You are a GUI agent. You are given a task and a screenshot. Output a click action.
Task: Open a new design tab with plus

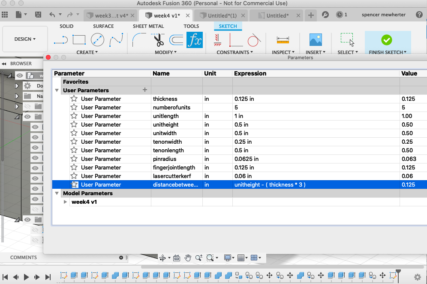pos(311,15)
